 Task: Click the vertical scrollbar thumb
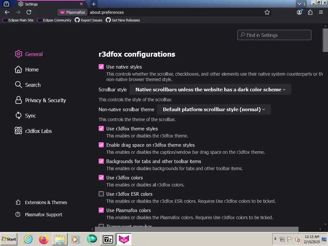coord(325,40)
